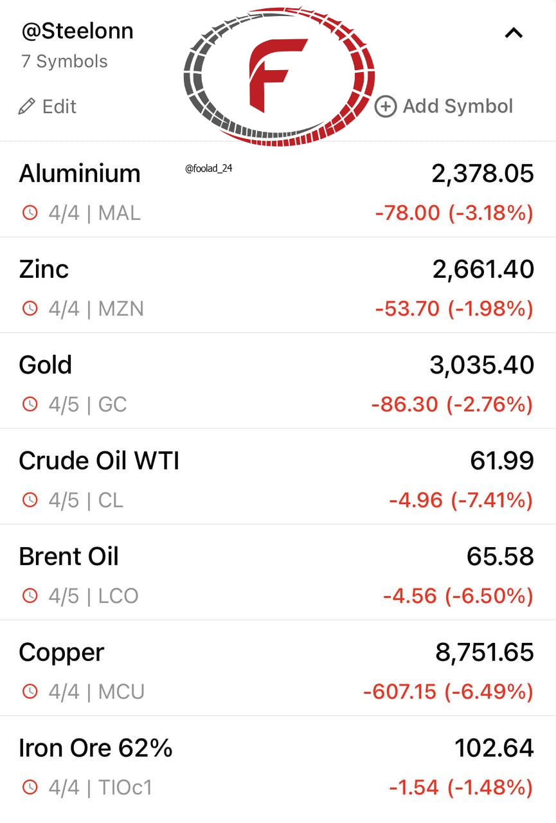This screenshot has height=823, width=556.
Task: Open the Aluminium symbol row
Action: [x=278, y=190]
